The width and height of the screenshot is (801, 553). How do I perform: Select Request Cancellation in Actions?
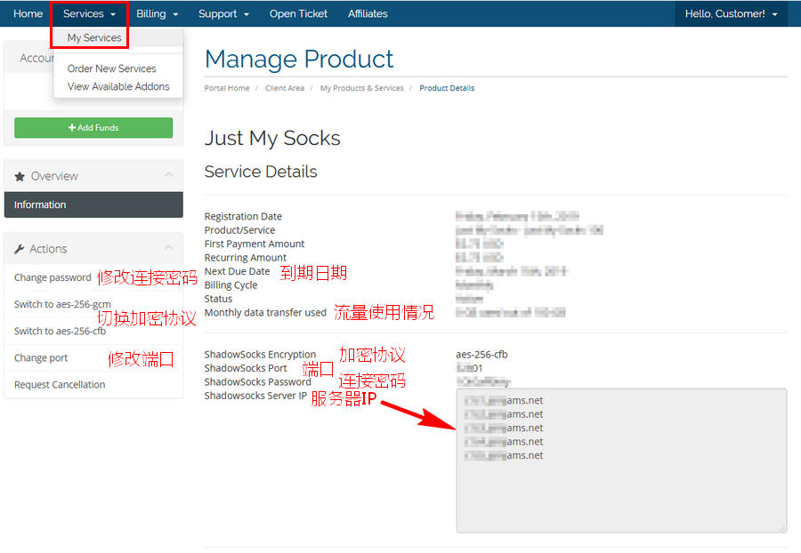coord(60,384)
